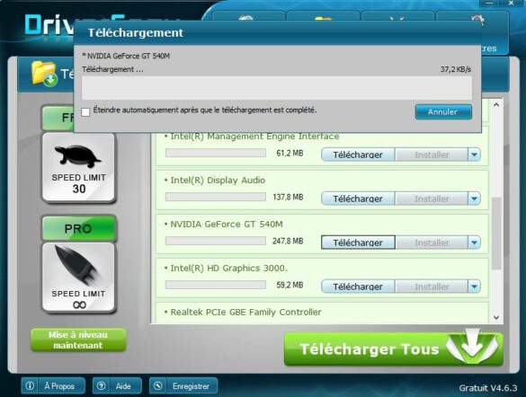Click the rocket unlimited speed icon
Screen dimensions: 526x397
(x=79, y=277)
